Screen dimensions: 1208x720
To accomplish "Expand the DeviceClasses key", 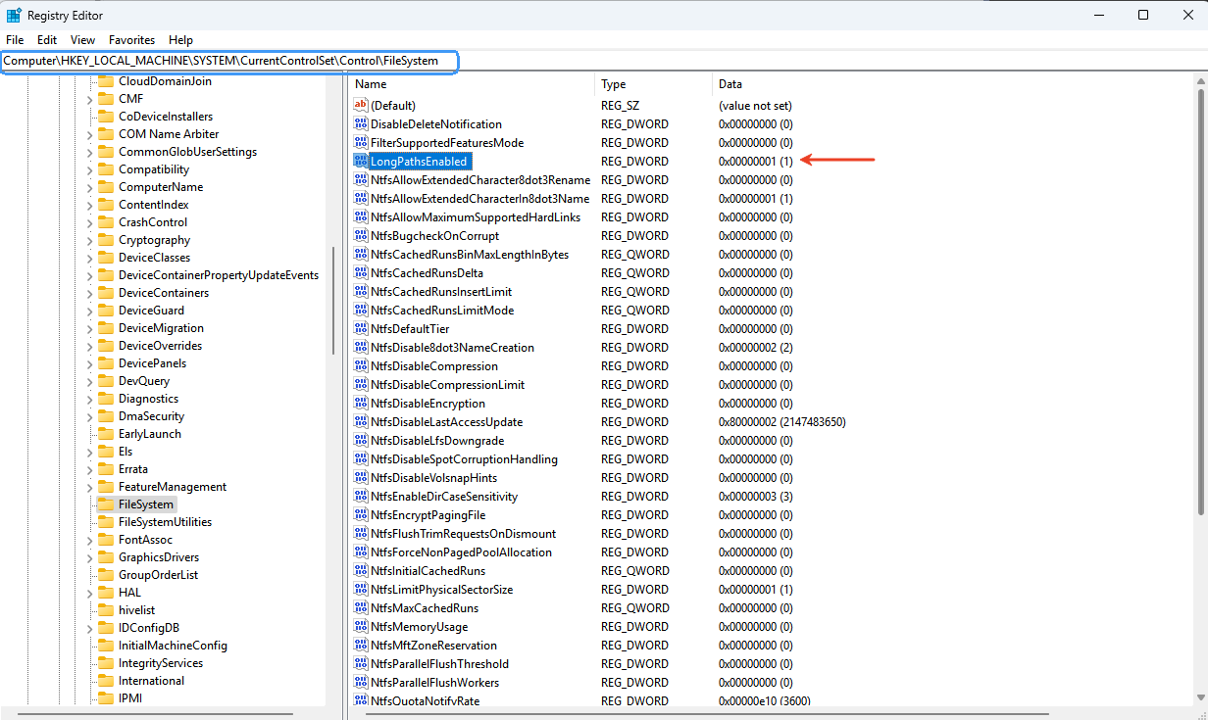I will (89, 258).
